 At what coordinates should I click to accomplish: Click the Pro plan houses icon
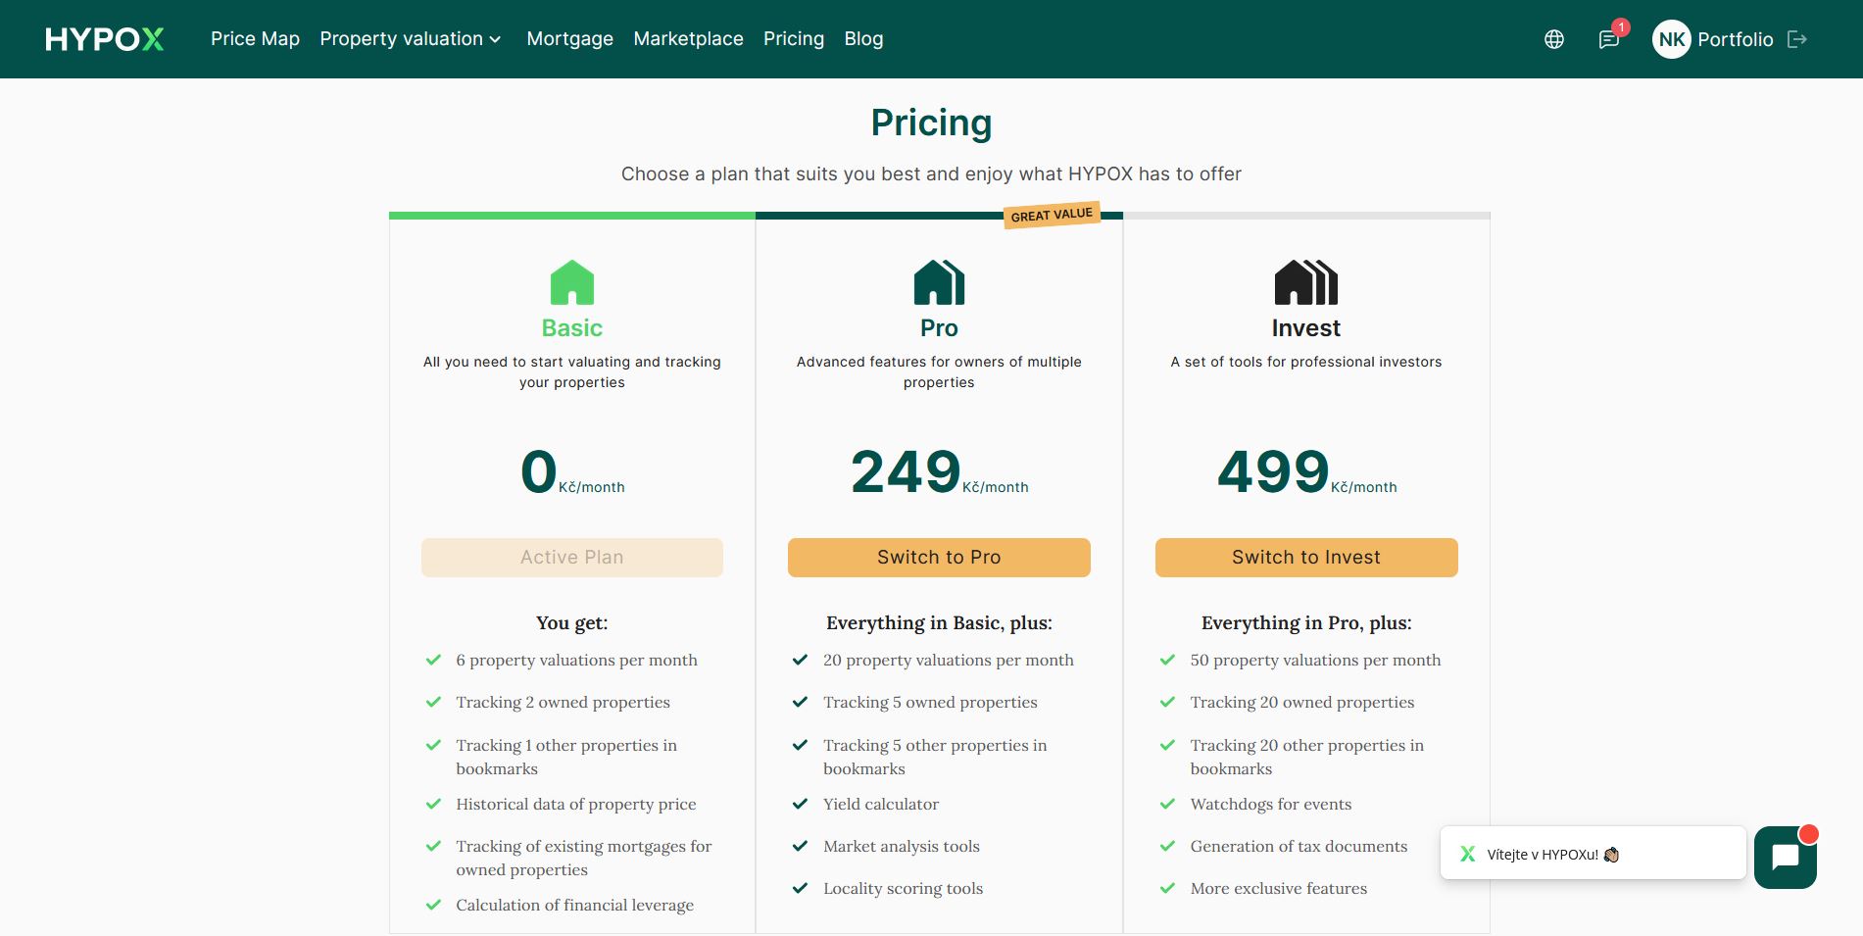click(939, 282)
